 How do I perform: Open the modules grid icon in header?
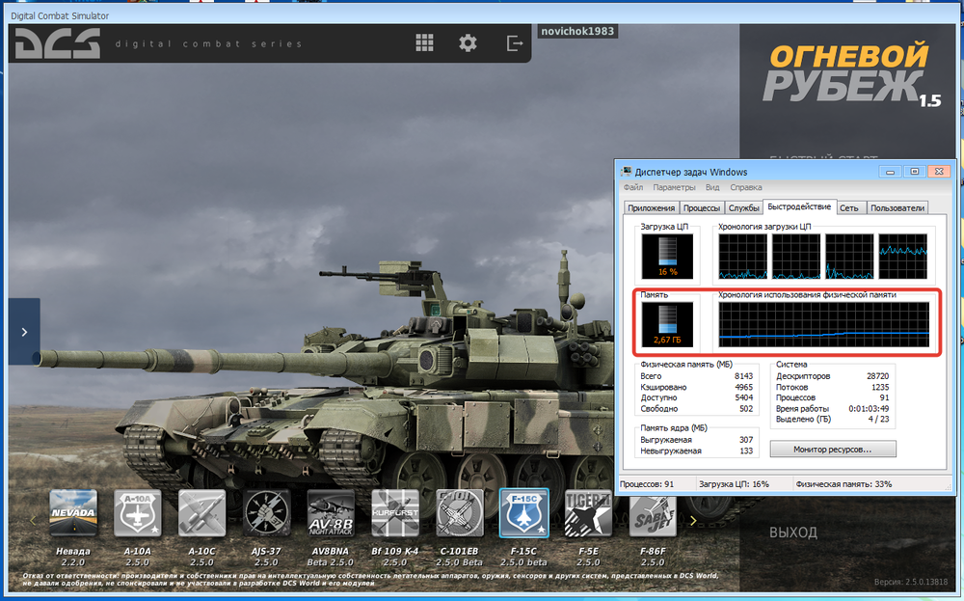click(x=424, y=43)
